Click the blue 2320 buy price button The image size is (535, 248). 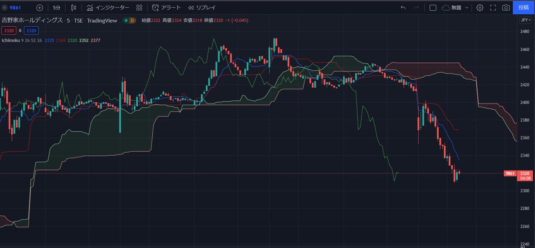pyautogui.click(x=31, y=30)
